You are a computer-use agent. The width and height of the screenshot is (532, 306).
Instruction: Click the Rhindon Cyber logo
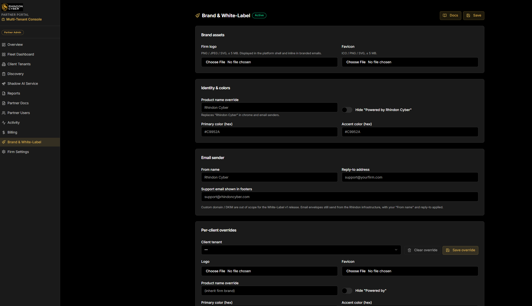point(12,7)
